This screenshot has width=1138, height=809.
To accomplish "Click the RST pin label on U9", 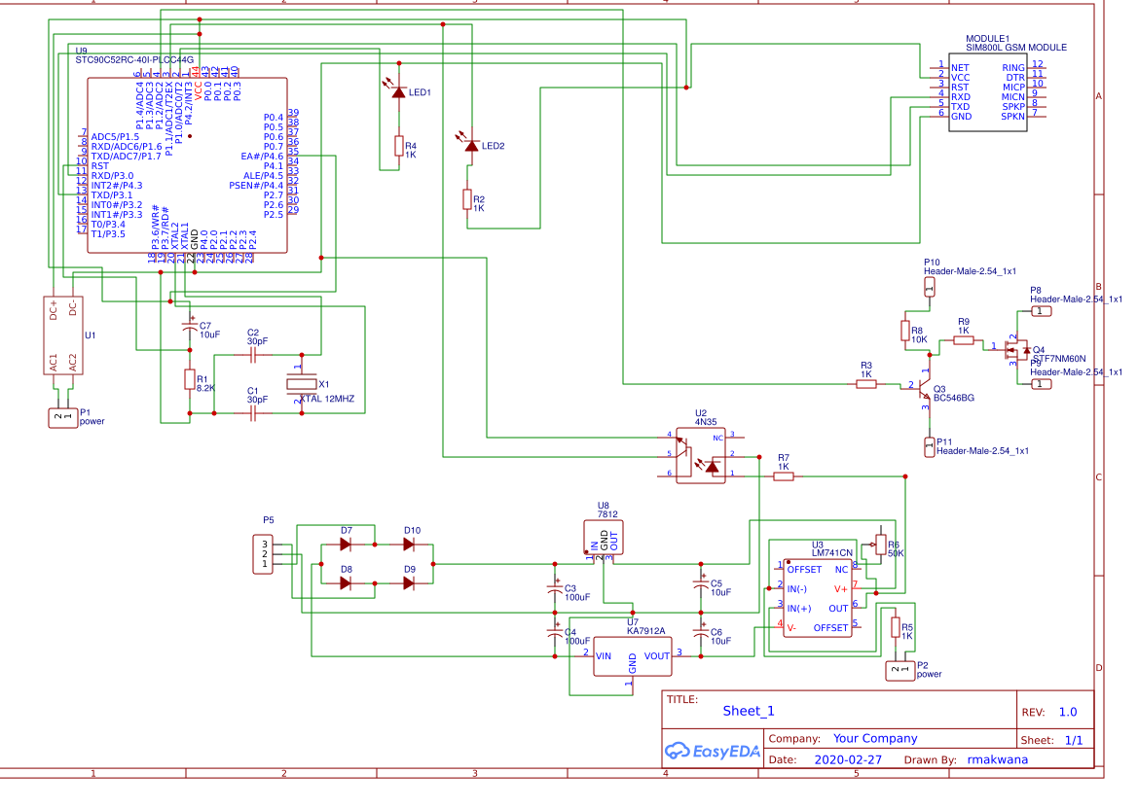I will coord(99,166).
